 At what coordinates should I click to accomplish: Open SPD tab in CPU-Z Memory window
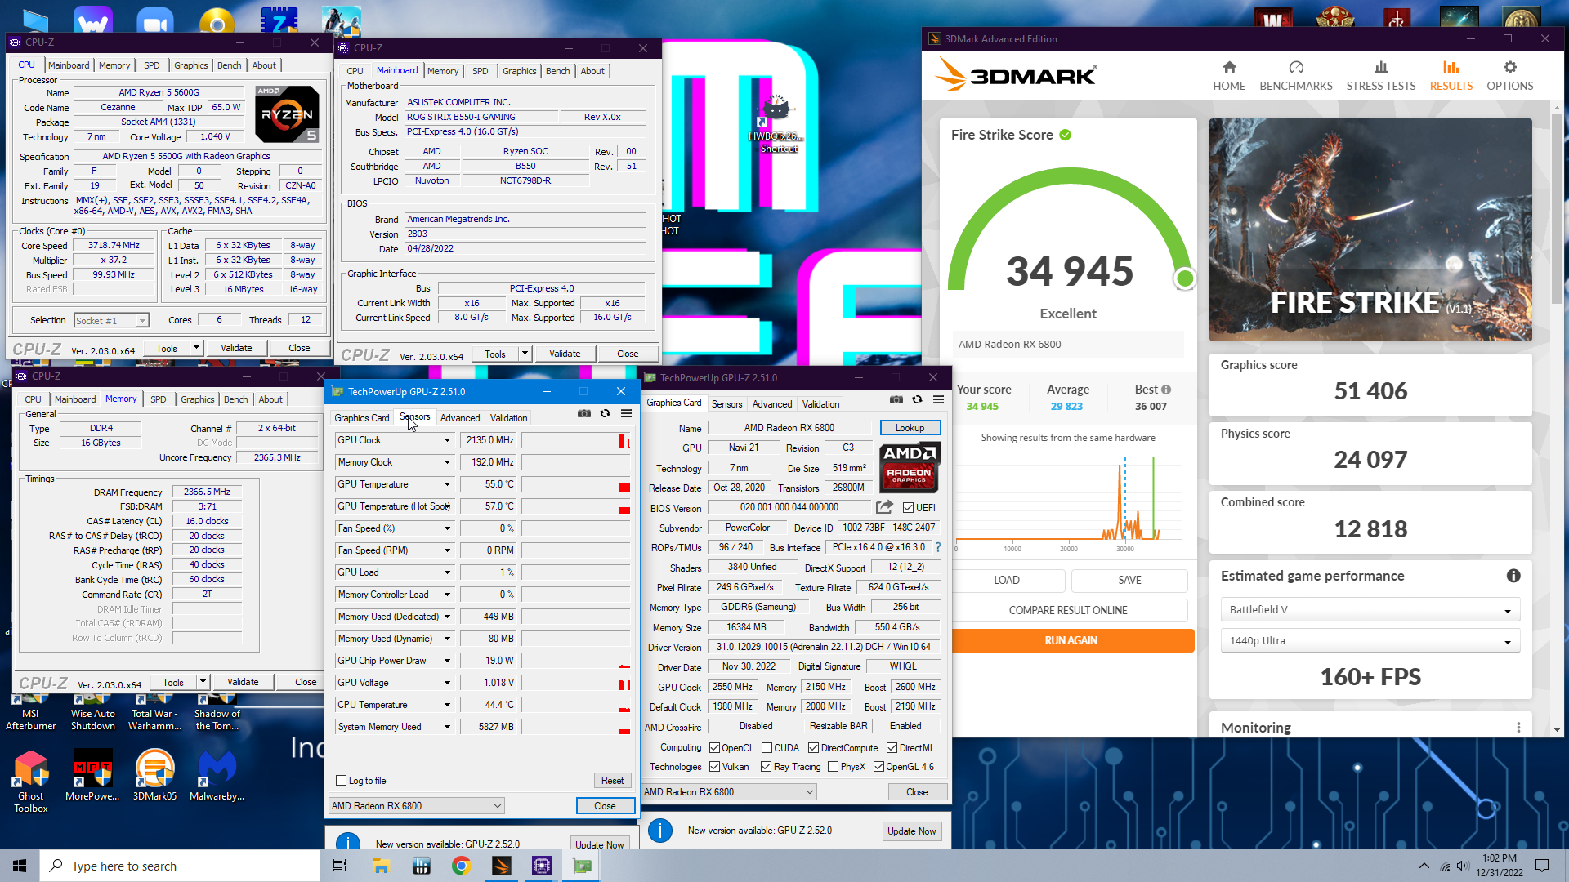159,399
